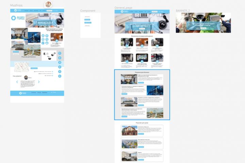Click the city high-rises image in home section
245x163 pixels.
130,144
